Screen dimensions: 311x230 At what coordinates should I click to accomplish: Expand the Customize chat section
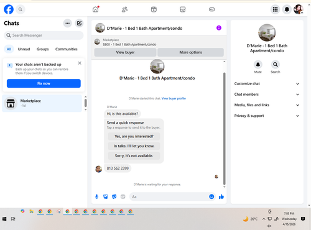point(267,84)
